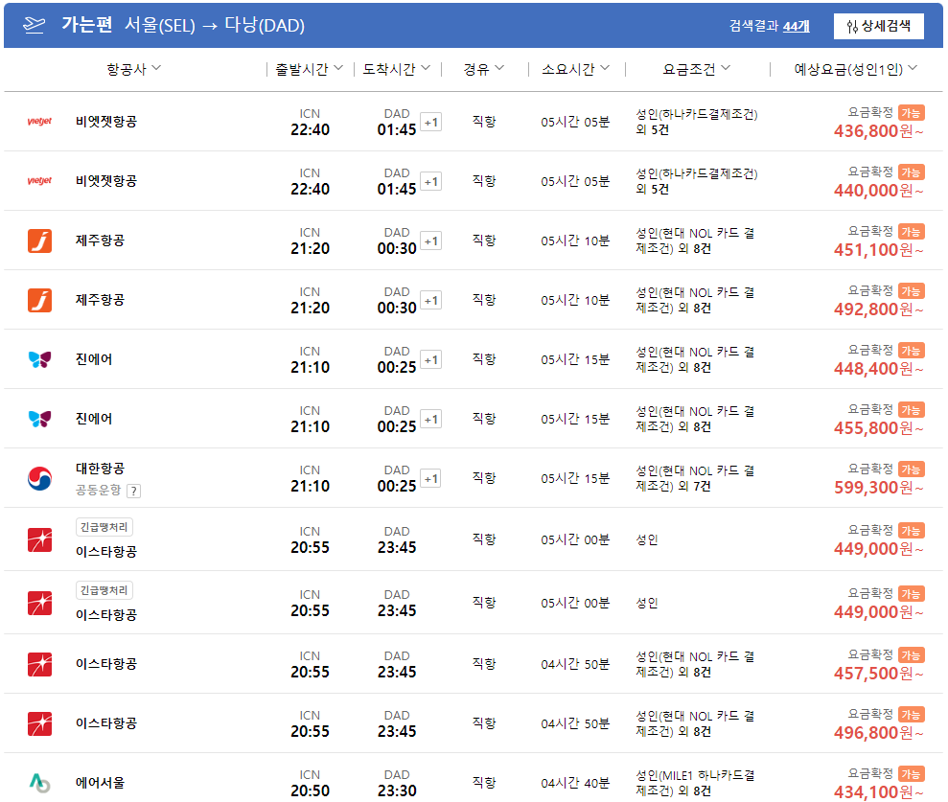Click the Vietjet airline logo in the first row
The height and width of the screenshot is (802, 948).
[39, 121]
